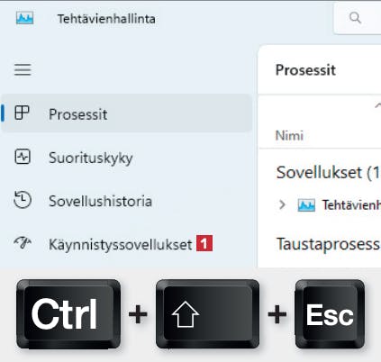Click the Sovellukset group heading
This screenshot has height=362, width=381.
(329, 173)
